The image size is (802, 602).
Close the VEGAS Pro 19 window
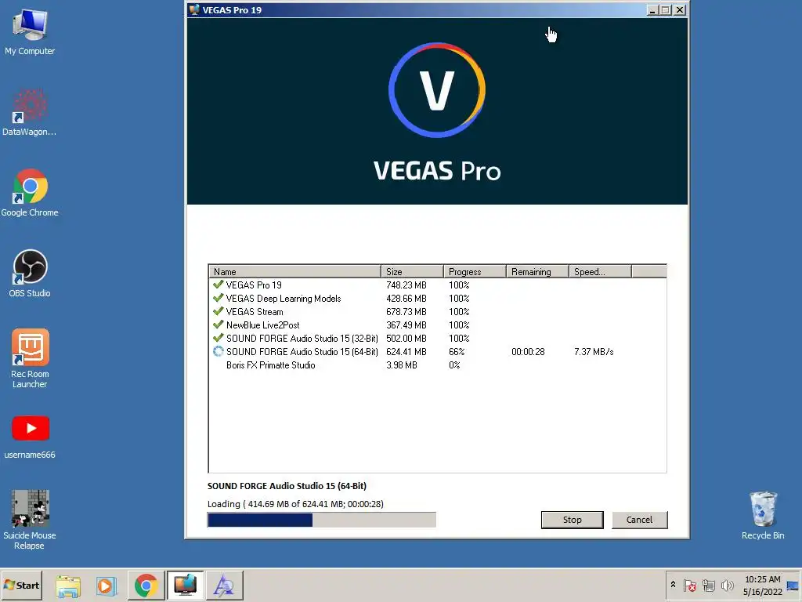tap(680, 9)
